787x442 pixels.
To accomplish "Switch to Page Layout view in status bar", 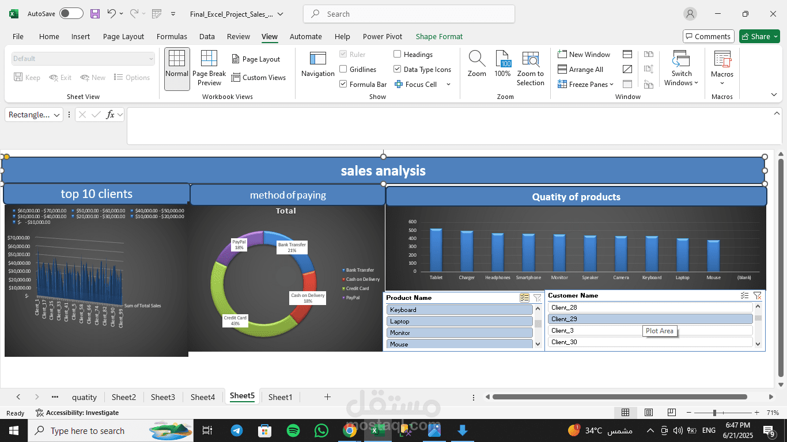I will (649, 413).
